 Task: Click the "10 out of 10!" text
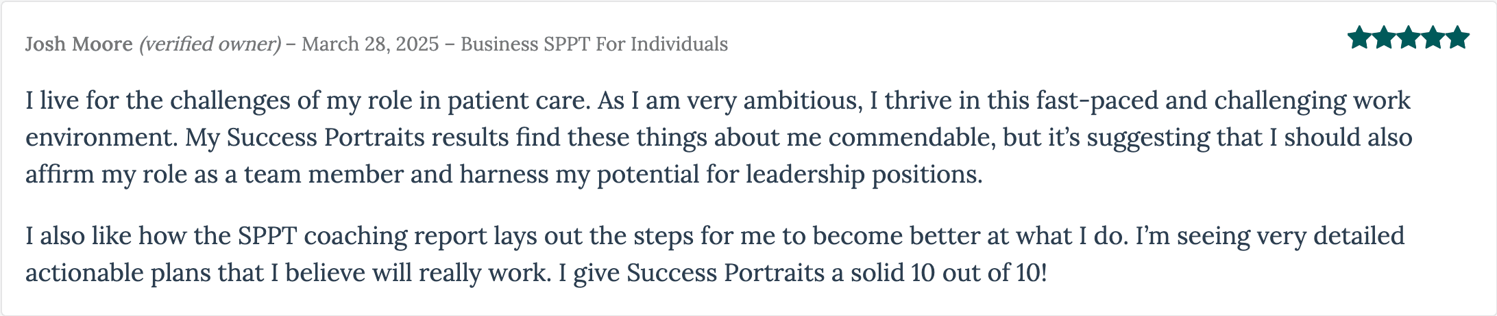tap(979, 274)
